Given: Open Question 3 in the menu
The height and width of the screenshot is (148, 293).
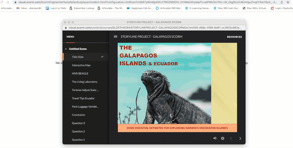Looking at the screenshot, I should tap(78, 123).
